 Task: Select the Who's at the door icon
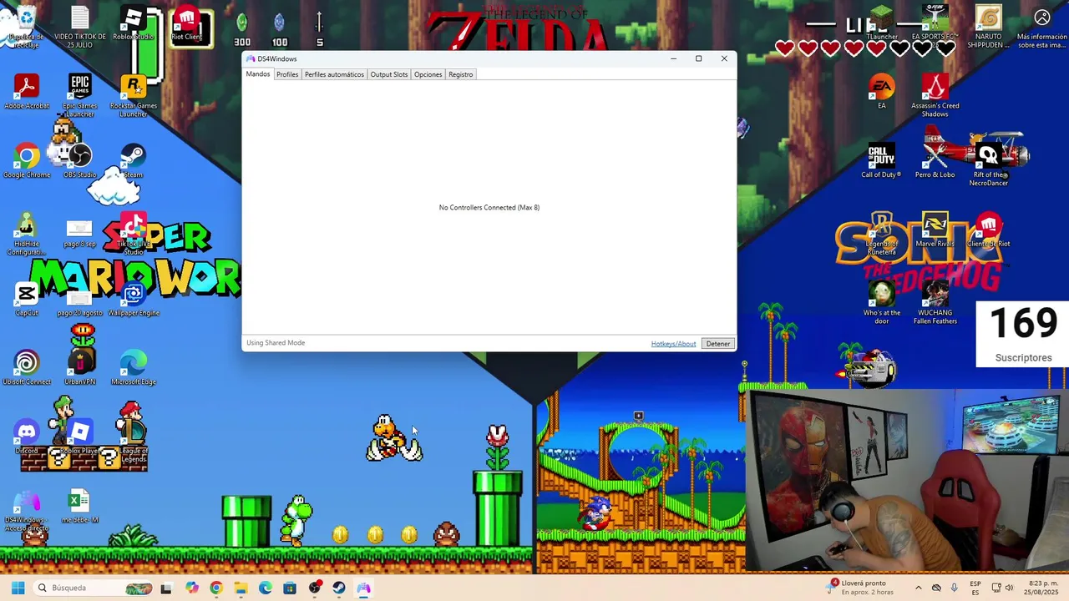(882, 302)
